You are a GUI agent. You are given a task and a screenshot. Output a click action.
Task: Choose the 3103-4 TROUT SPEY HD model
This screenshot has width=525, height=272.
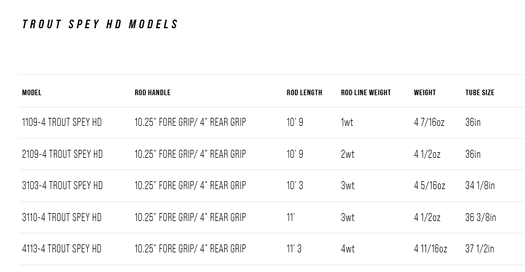tap(62, 185)
